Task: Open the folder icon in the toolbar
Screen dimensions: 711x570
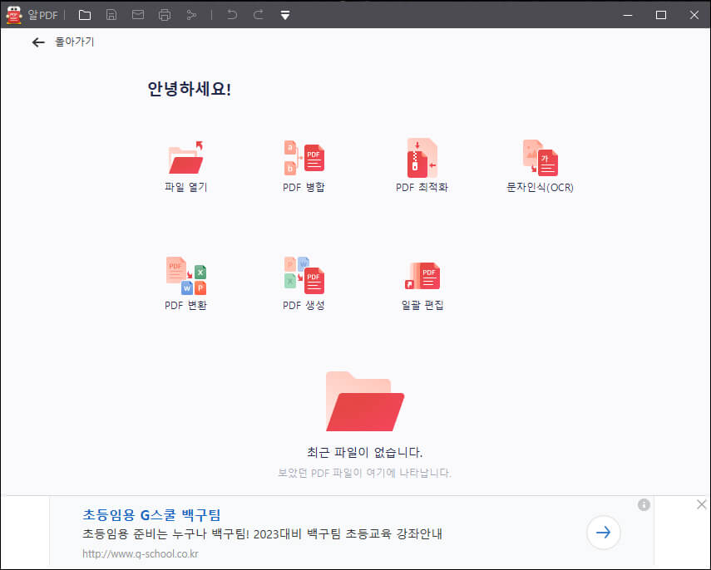Action: (x=85, y=14)
